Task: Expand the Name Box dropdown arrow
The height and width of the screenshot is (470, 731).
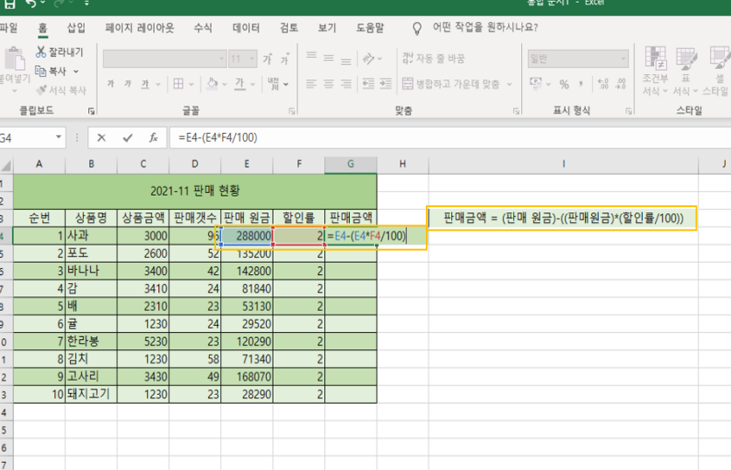Action: pos(59,137)
